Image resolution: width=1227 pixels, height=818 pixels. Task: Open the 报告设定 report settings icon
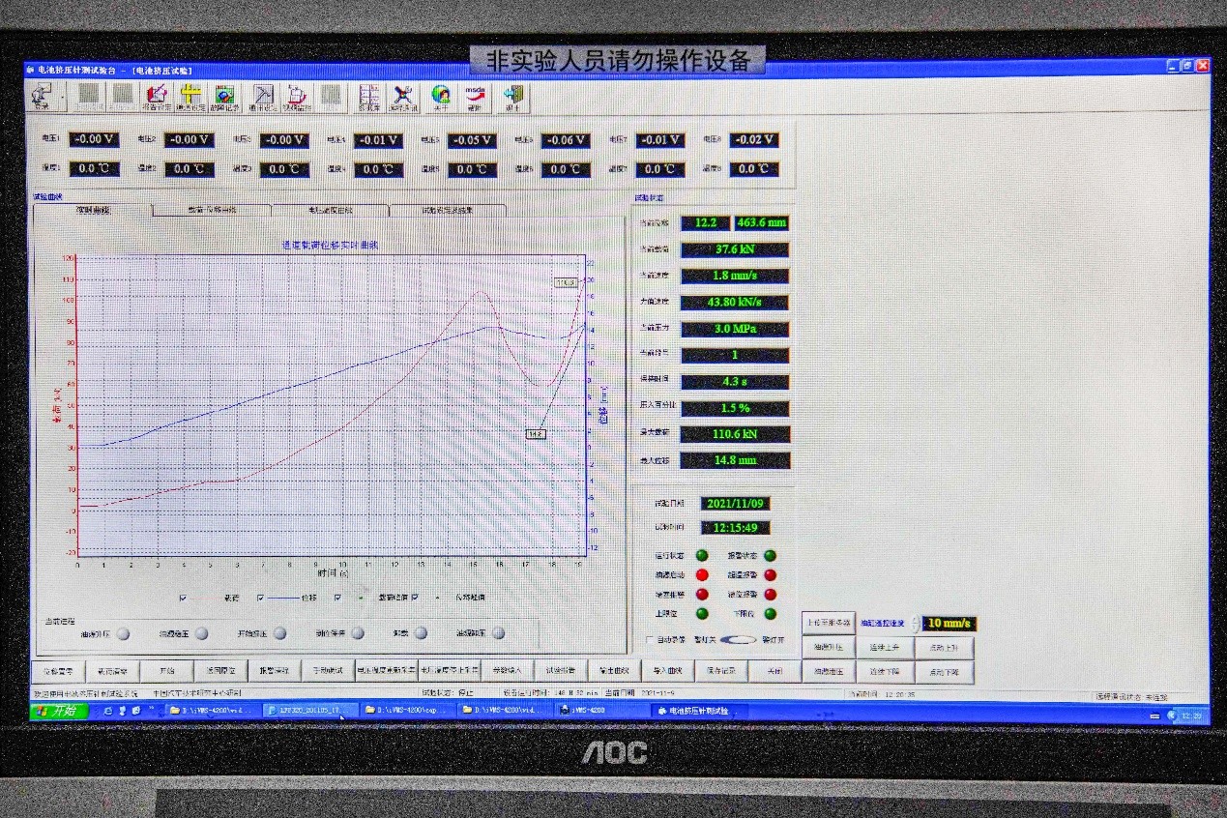pos(157,96)
